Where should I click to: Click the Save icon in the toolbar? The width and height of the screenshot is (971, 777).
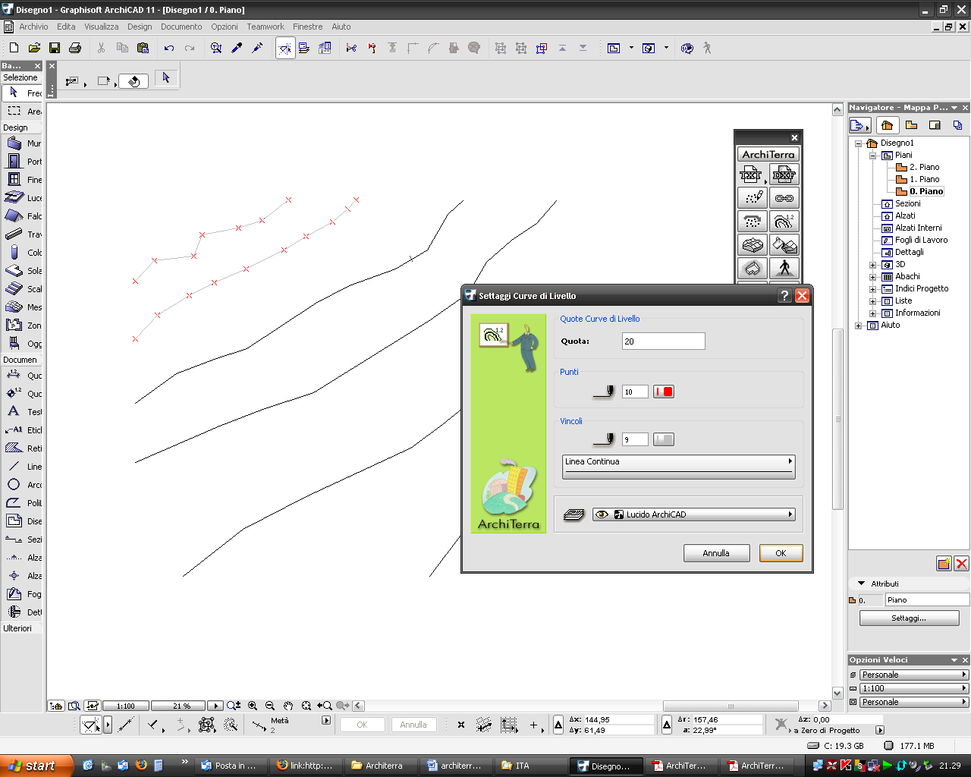[x=55, y=48]
